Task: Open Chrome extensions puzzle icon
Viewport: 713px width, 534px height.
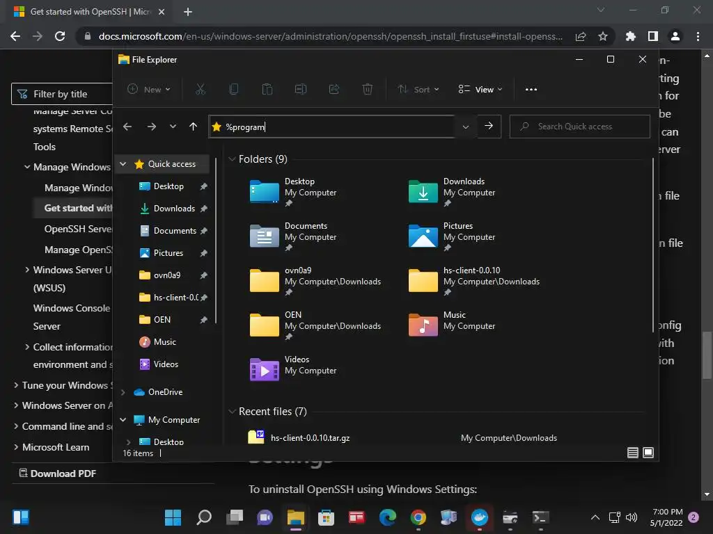Action: [x=630, y=36]
